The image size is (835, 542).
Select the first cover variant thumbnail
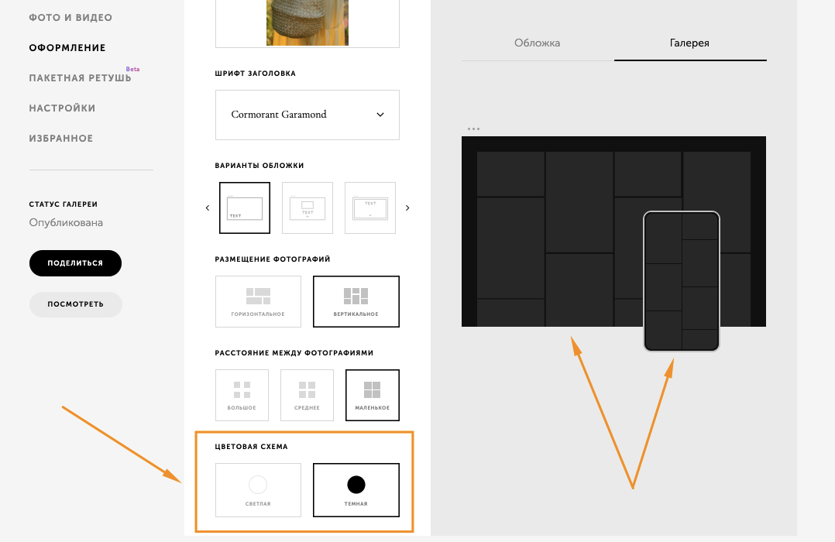click(x=245, y=208)
